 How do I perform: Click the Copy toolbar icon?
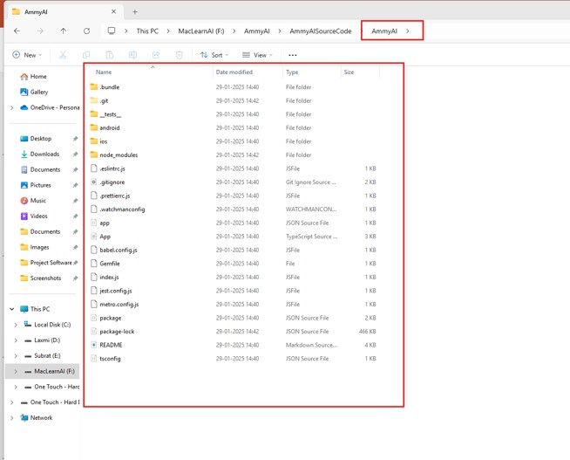(x=86, y=55)
